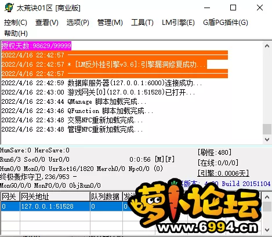This screenshot has height=237, width=272.
Task: Select the 授权天数:98629/99999 line
Action: point(37,46)
